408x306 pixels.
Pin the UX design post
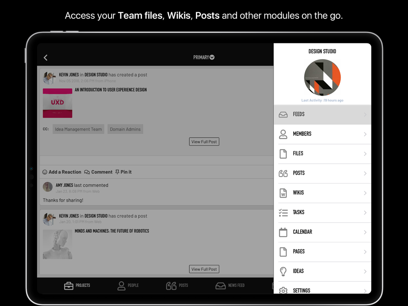(x=123, y=172)
